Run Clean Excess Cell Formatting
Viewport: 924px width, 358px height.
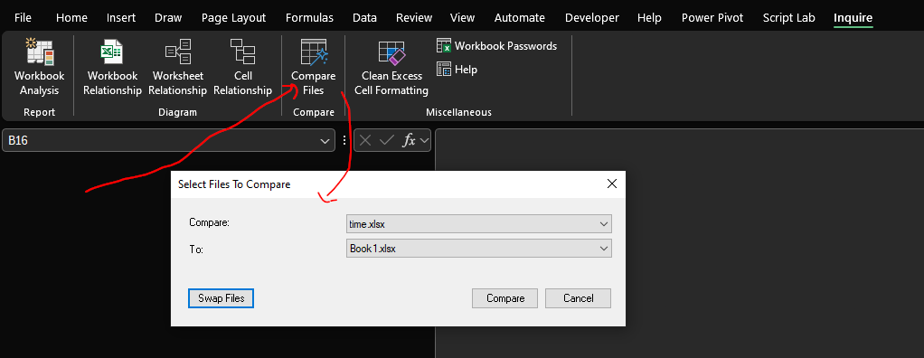391,67
